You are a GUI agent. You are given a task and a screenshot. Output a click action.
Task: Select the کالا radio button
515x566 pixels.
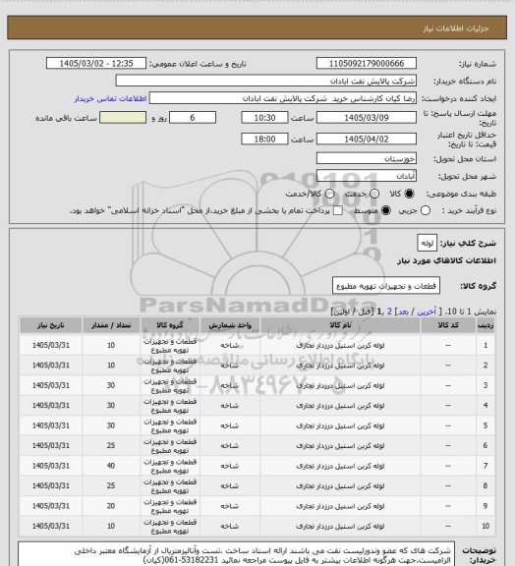[x=409, y=194]
